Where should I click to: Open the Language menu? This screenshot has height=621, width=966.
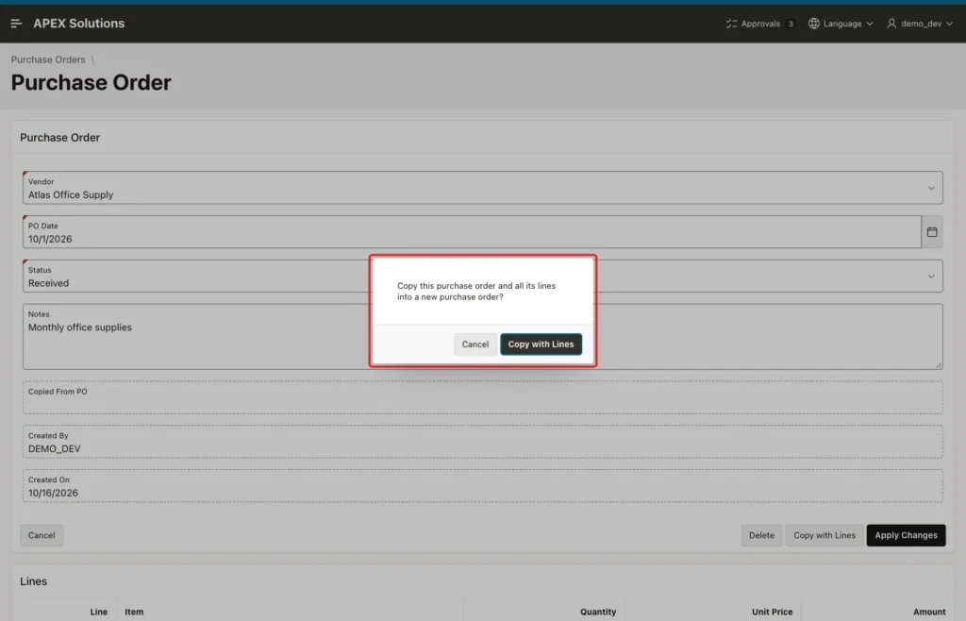click(841, 24)
